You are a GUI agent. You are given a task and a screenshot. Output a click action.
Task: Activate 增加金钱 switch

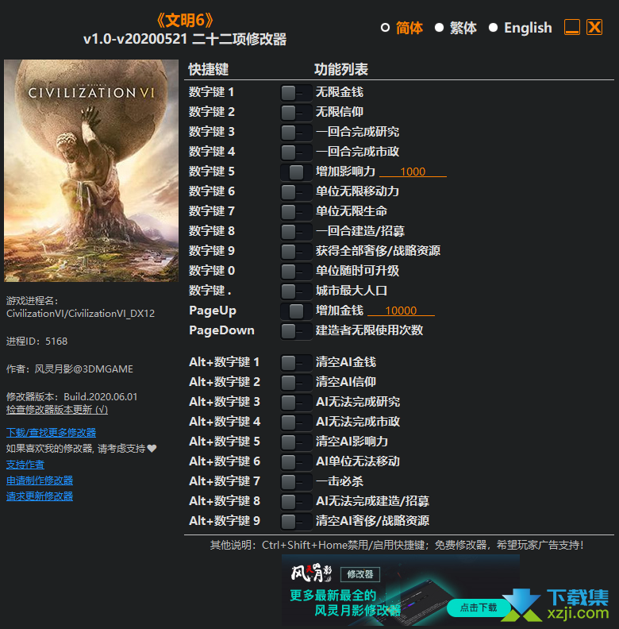(296, 311)
